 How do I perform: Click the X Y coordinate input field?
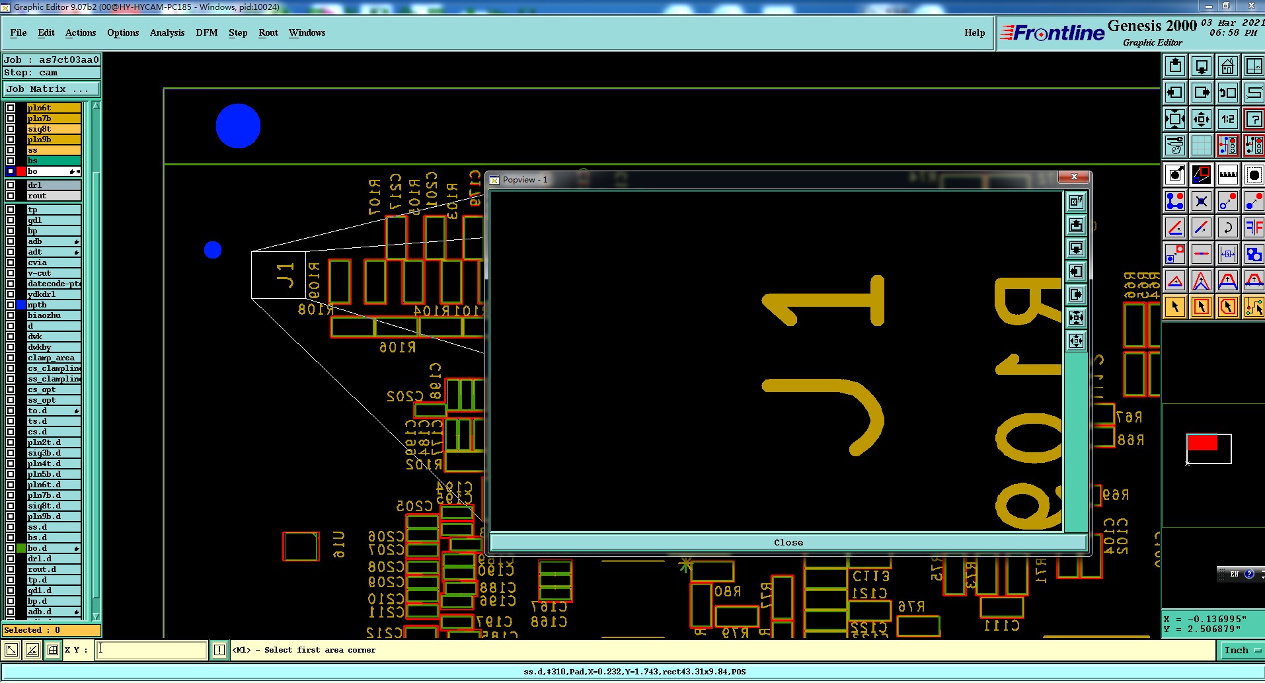click(x=152, y=650)
